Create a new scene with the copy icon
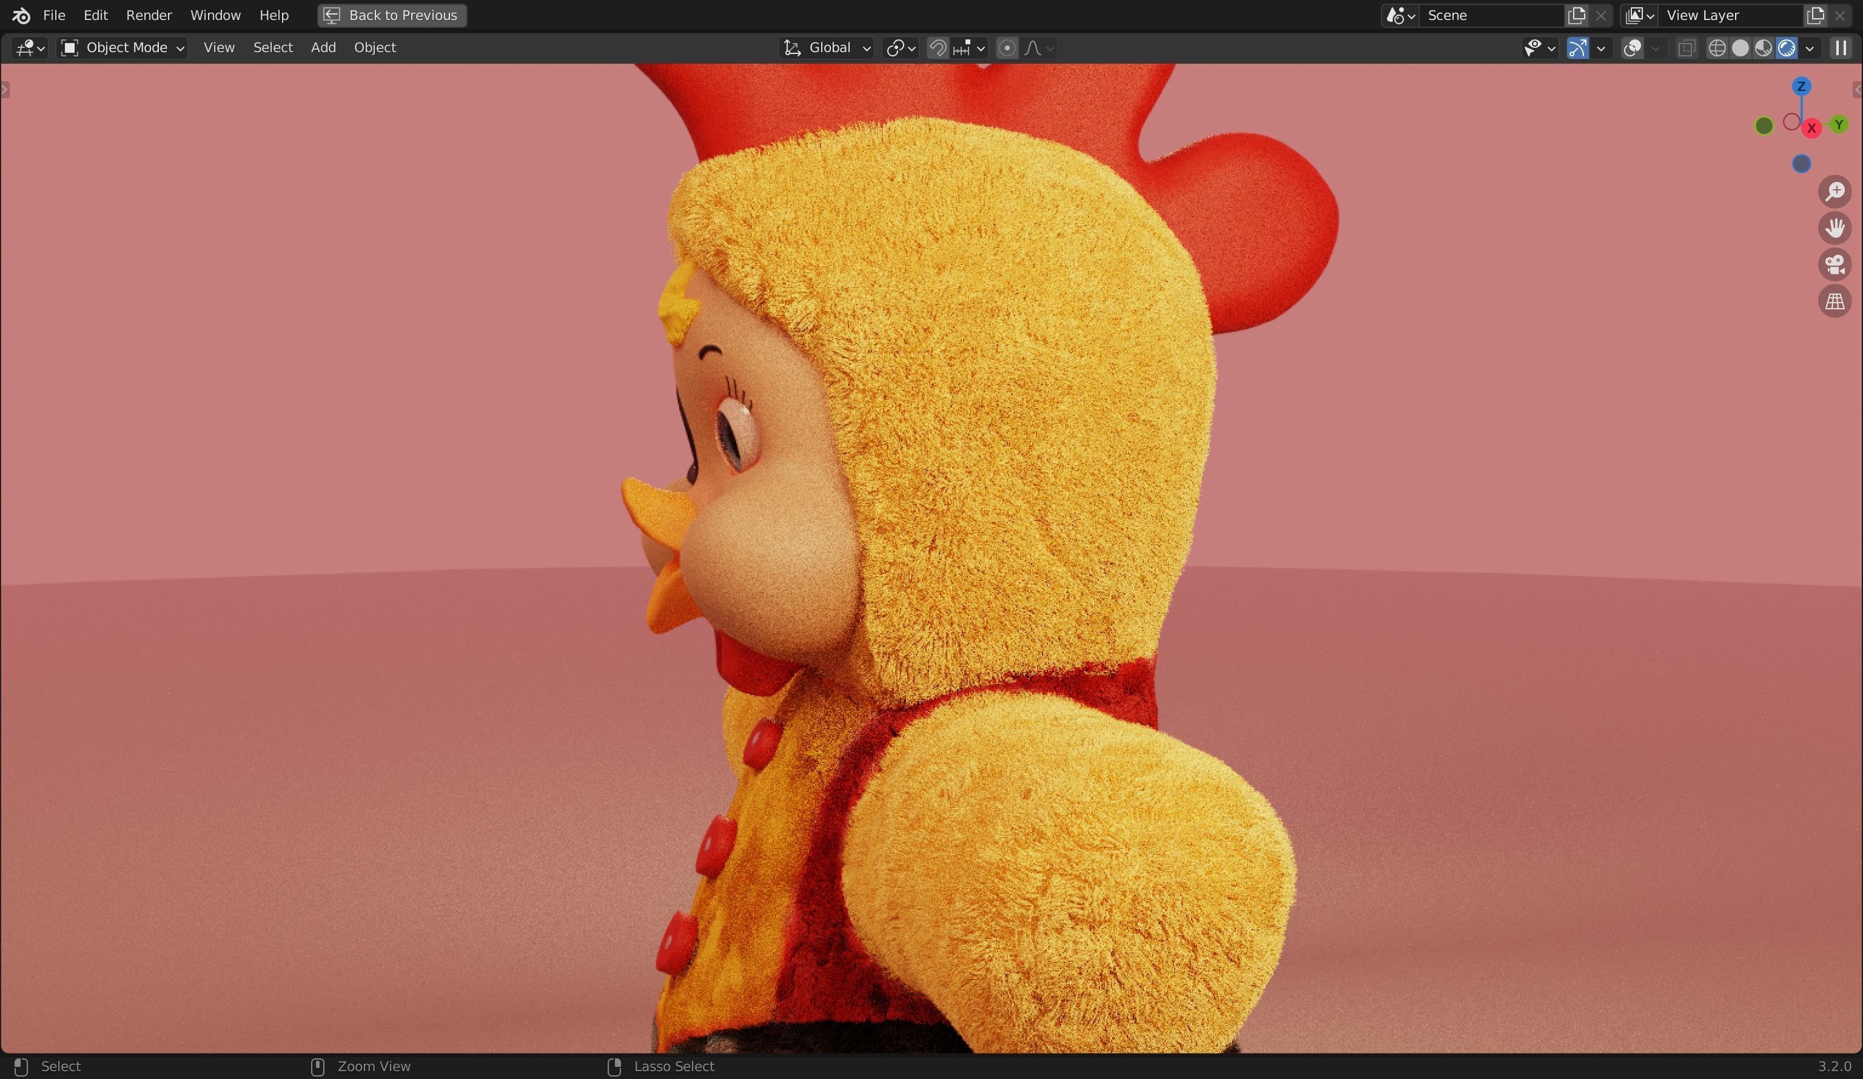Screen dimensions: 1863x1079 (1577, 16)
